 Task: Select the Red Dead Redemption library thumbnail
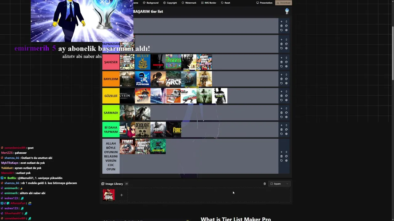click(109, 195)
